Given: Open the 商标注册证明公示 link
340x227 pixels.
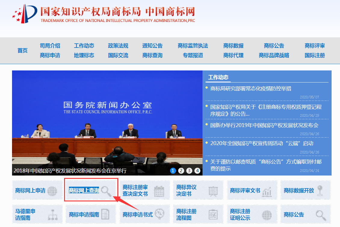Looking at the screenshot, I should coord(240,214).
